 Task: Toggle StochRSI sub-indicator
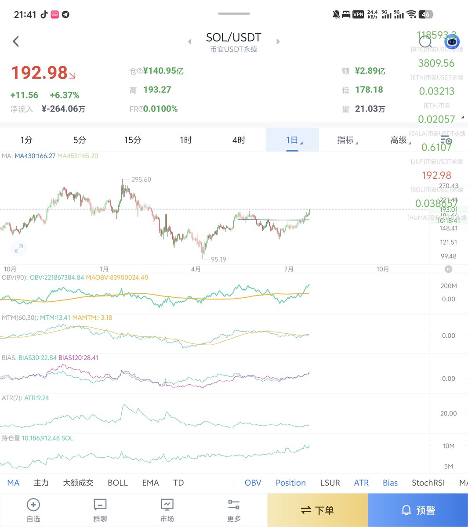click(x=428, y=483)
